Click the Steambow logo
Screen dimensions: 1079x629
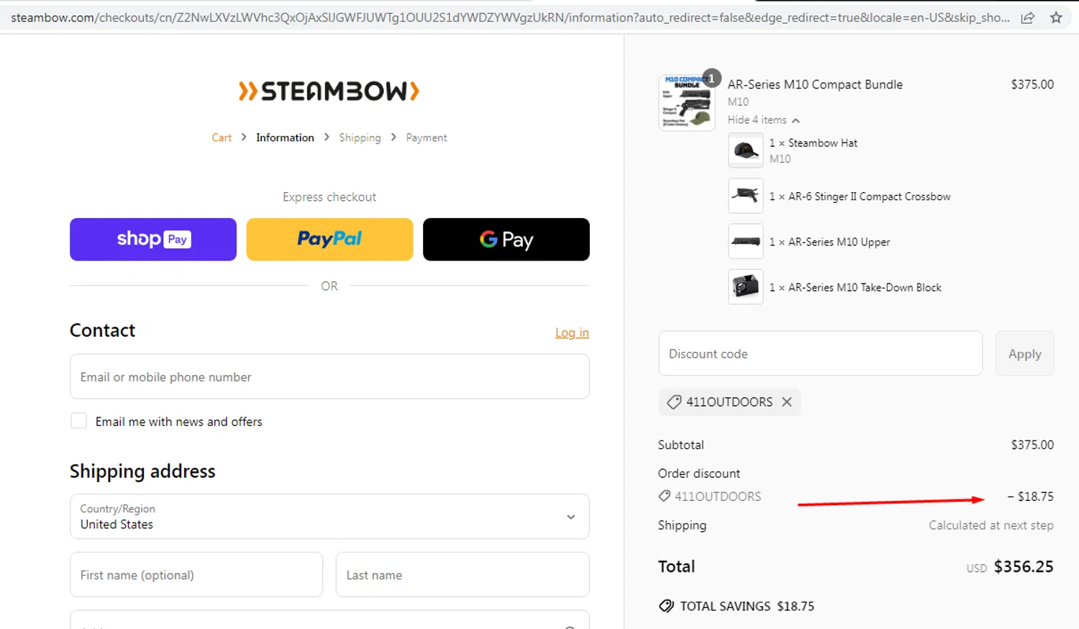(x=329, y=91)
